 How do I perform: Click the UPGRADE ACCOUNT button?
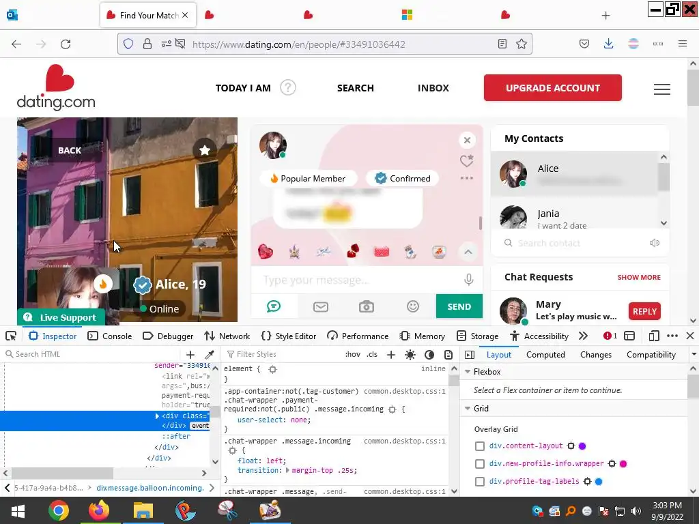pos(553,88)
